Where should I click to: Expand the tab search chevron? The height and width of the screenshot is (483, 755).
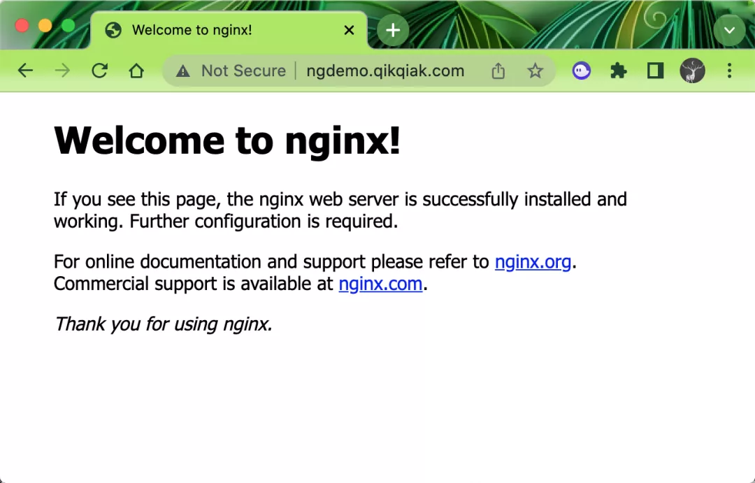pos(729,30)
